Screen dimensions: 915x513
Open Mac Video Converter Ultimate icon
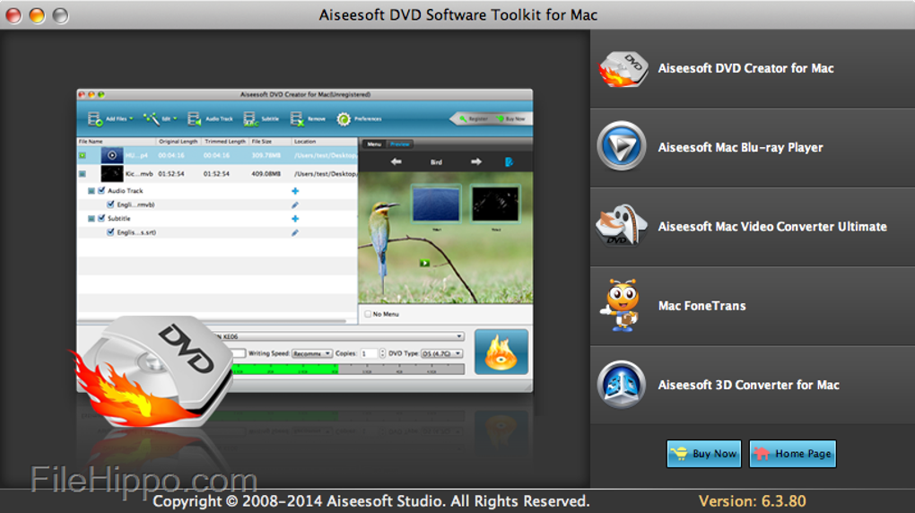tap(621, 226)
